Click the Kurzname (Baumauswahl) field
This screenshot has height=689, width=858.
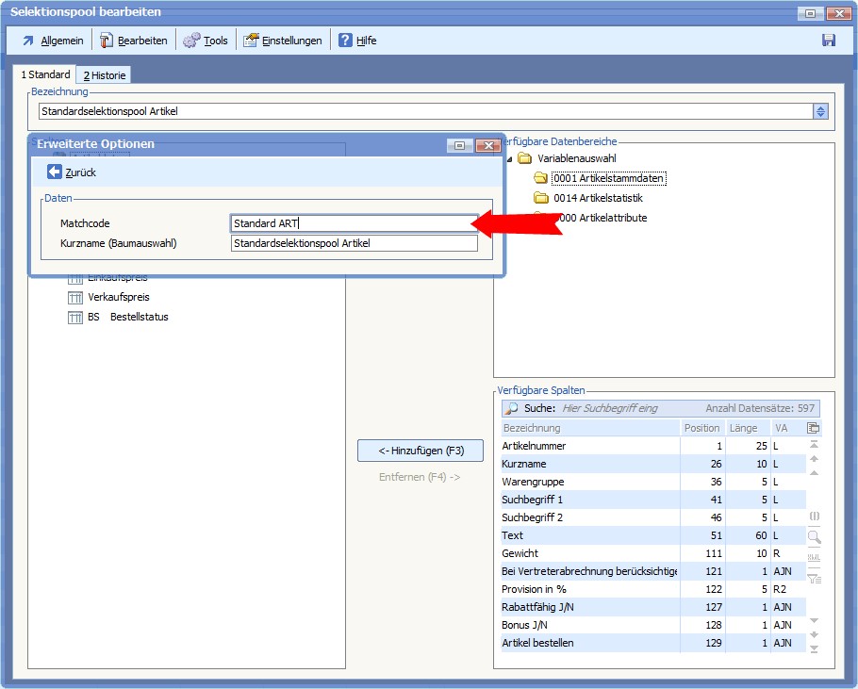point(354,243)
